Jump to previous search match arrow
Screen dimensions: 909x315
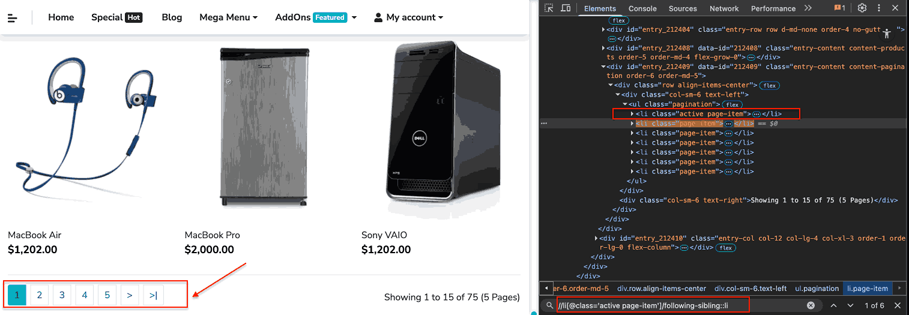833,305
